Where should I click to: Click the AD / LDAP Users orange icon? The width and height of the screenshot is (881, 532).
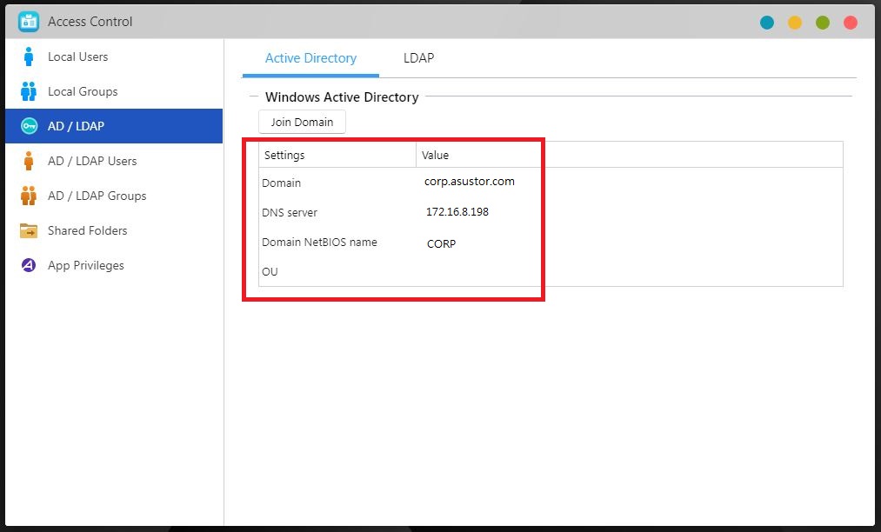click(x=29, y=161)
